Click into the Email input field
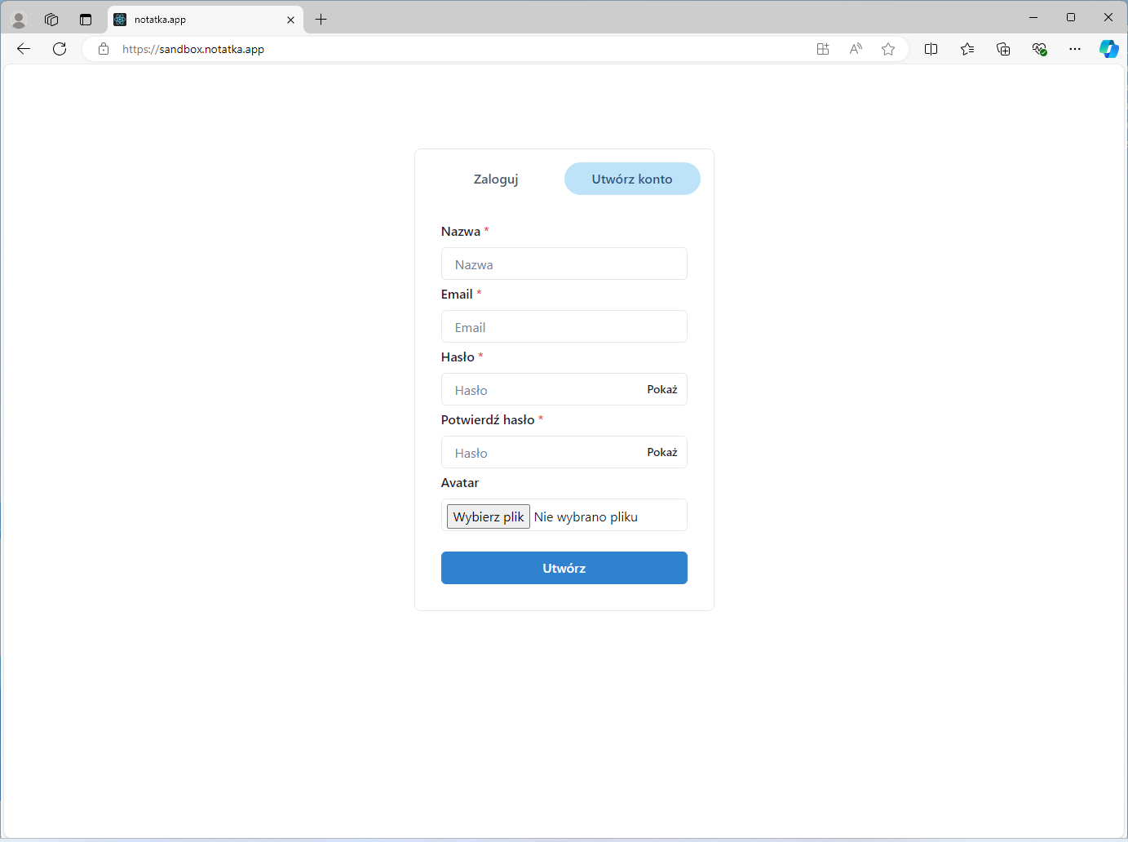The height and width of the screenshot is (842, 1128). click(x=564, y=327)
